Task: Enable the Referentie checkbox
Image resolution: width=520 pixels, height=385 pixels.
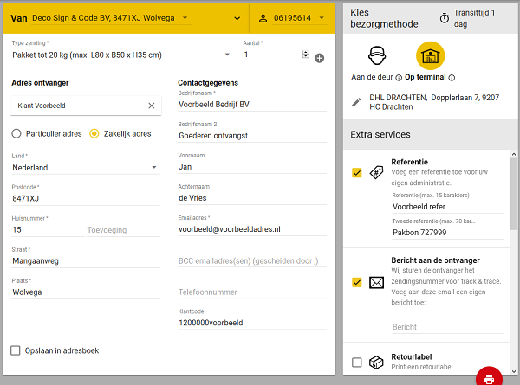Action: [357, 173]
